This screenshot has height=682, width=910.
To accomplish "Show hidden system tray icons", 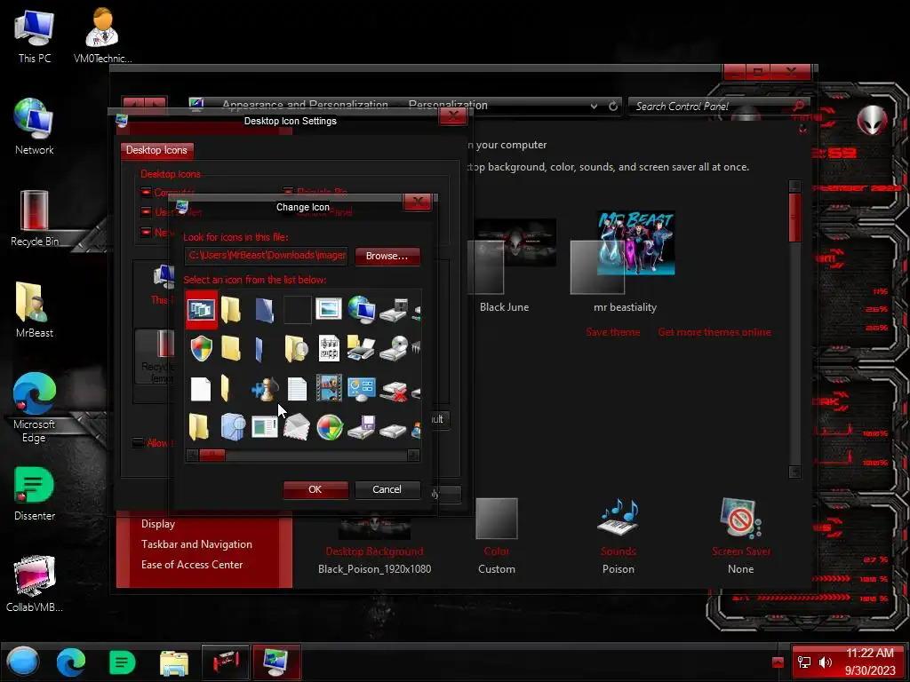I will (778, 662).
